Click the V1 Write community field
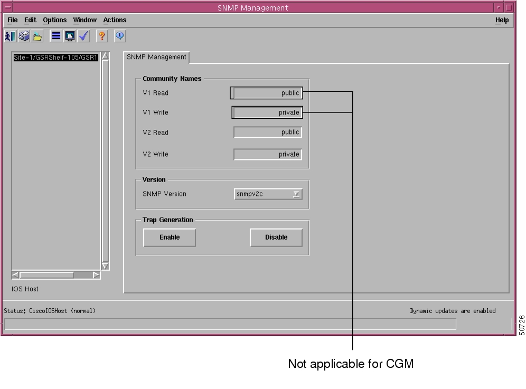The height and width of the screenshot is (389, 526). [x=268, y=112]
